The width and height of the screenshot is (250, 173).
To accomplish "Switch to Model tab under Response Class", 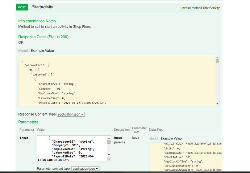I will tap(23, 51).
